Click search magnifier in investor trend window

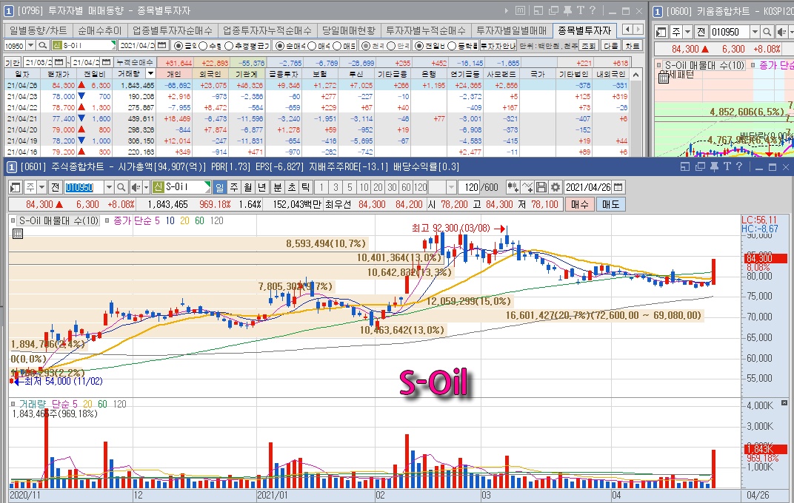click(x=43, y=46)
